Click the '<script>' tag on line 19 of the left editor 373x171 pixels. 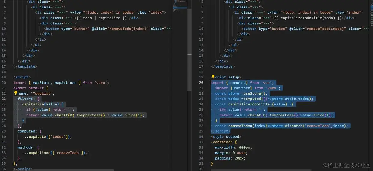22,77
